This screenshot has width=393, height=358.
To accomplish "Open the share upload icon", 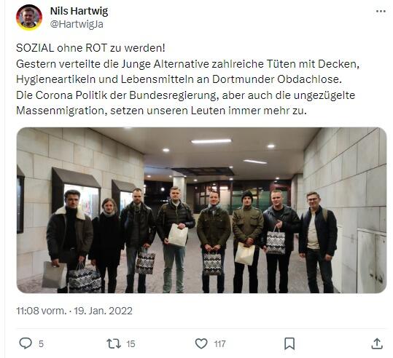I will [x=377, y=343].
